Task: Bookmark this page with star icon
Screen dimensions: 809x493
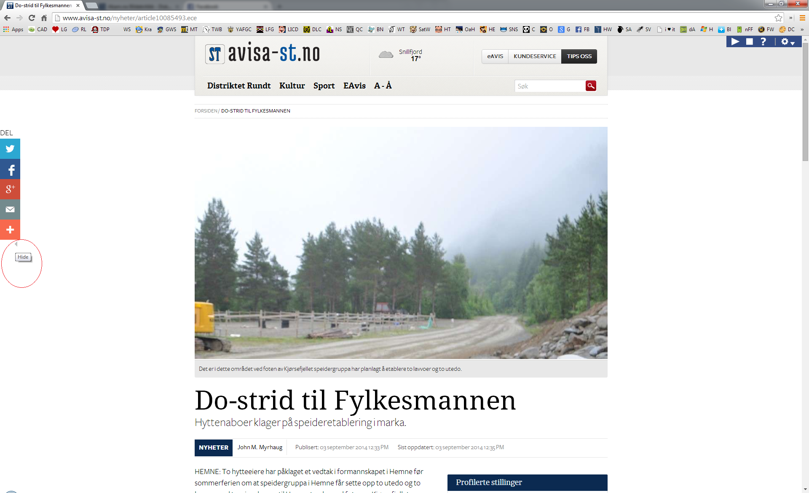Action: click(778, 18)
